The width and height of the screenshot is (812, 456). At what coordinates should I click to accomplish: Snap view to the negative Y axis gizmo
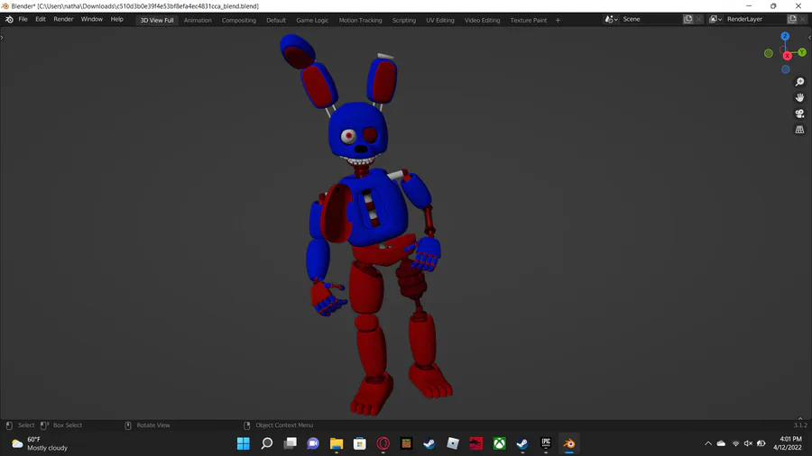(769, 53)
